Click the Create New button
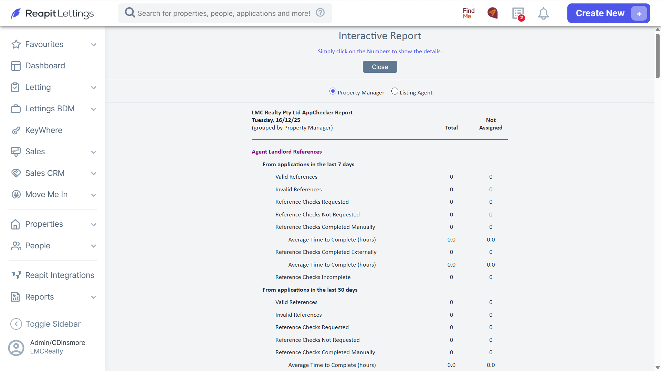 608,13
